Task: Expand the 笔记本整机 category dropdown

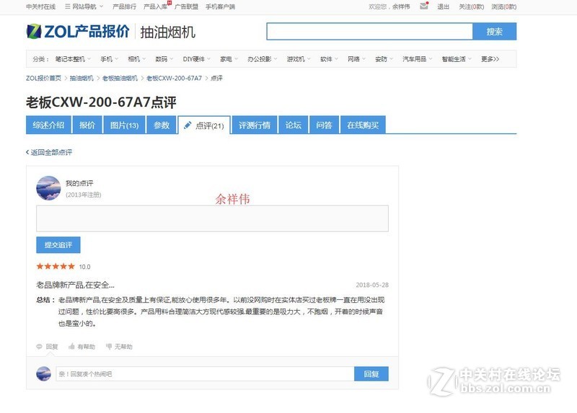Action: pyautogui.click(x=73, y=59)
